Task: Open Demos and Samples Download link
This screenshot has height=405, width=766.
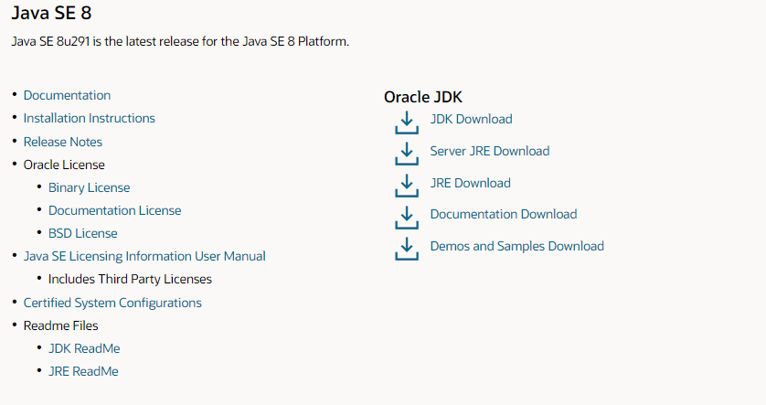Action: tap(516, 246)
